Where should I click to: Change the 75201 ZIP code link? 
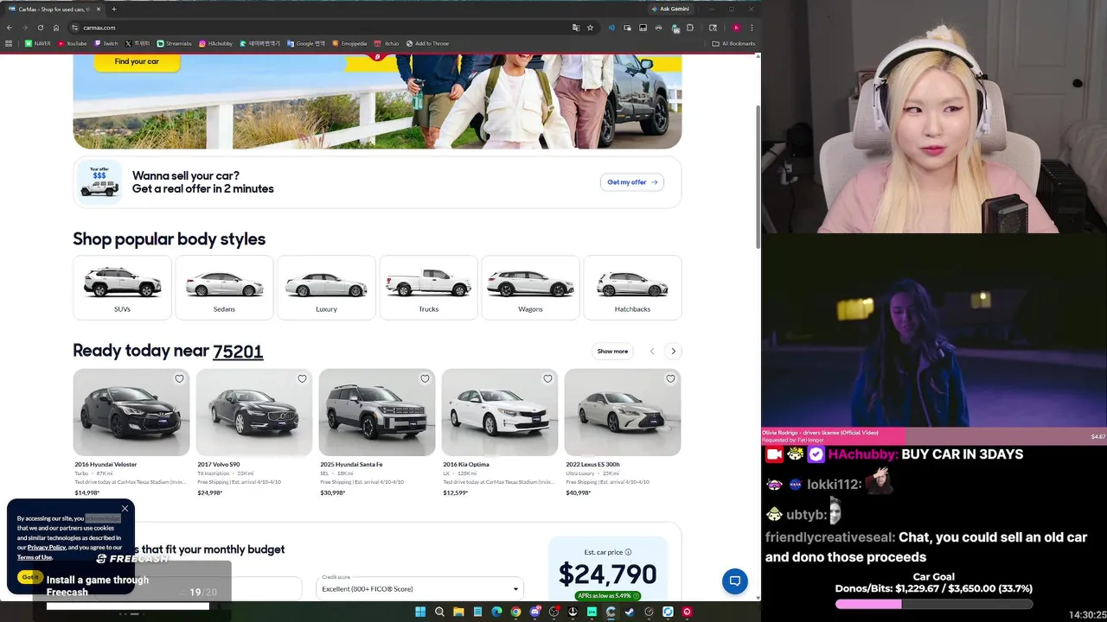coord(238,351)
